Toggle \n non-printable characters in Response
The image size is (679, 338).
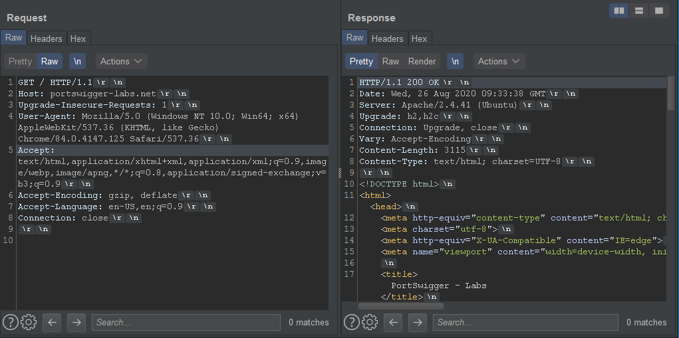(x=455, y=61)
